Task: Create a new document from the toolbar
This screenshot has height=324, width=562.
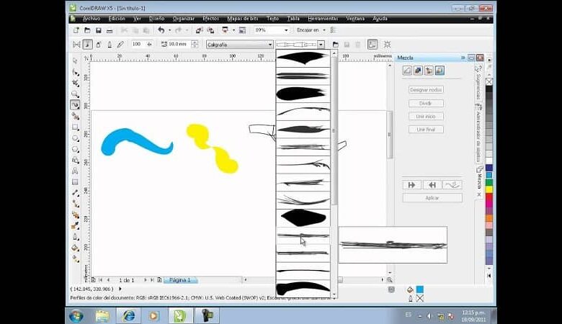Action: pos(76,30)
